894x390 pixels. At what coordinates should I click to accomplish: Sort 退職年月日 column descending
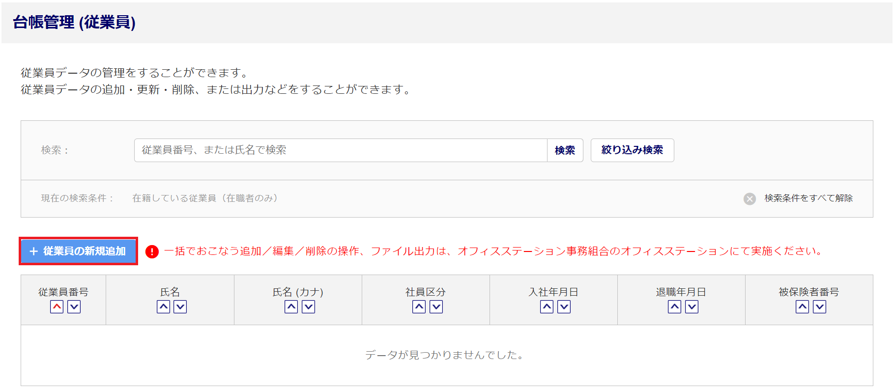pyautogui.click(x=692, y=307)
